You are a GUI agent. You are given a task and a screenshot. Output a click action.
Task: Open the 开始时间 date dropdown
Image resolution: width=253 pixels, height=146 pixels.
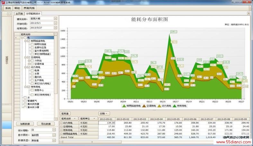pos(55,23)
